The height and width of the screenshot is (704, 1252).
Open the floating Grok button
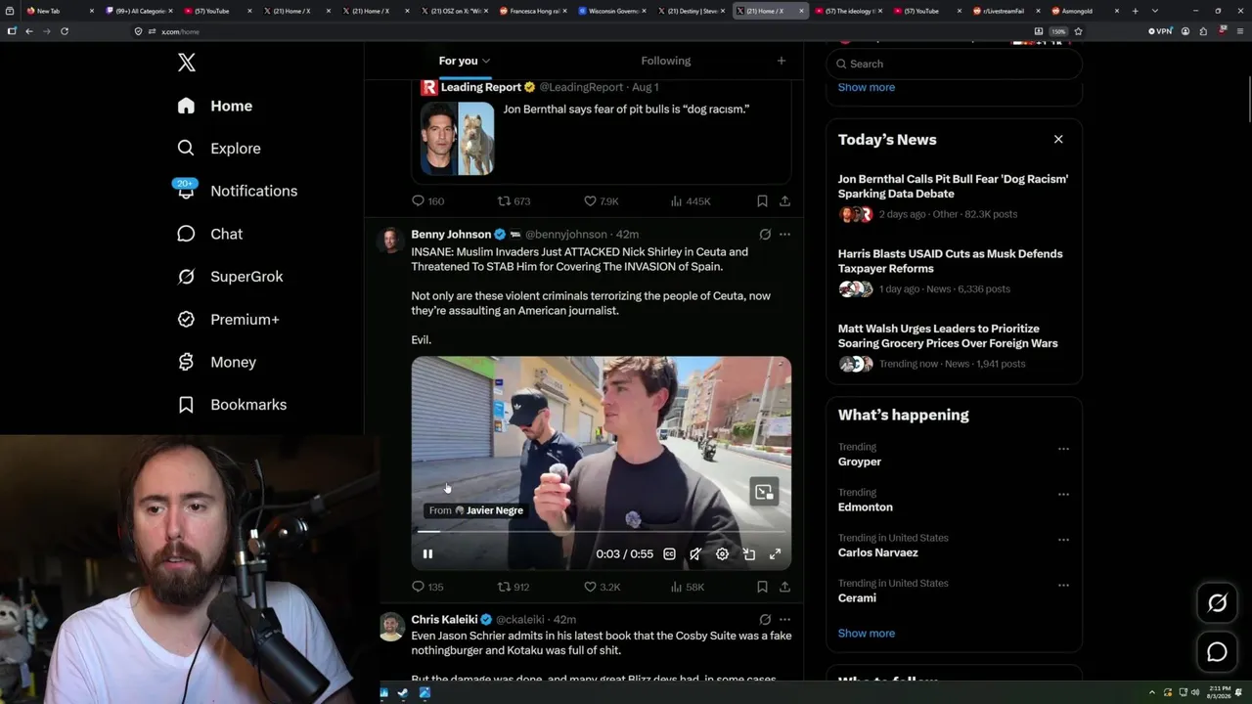[1217, 603]
